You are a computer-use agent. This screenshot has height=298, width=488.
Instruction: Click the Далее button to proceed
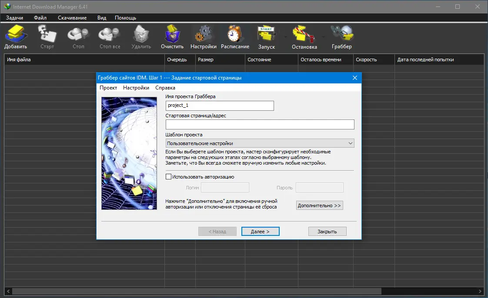coord(260,231)
